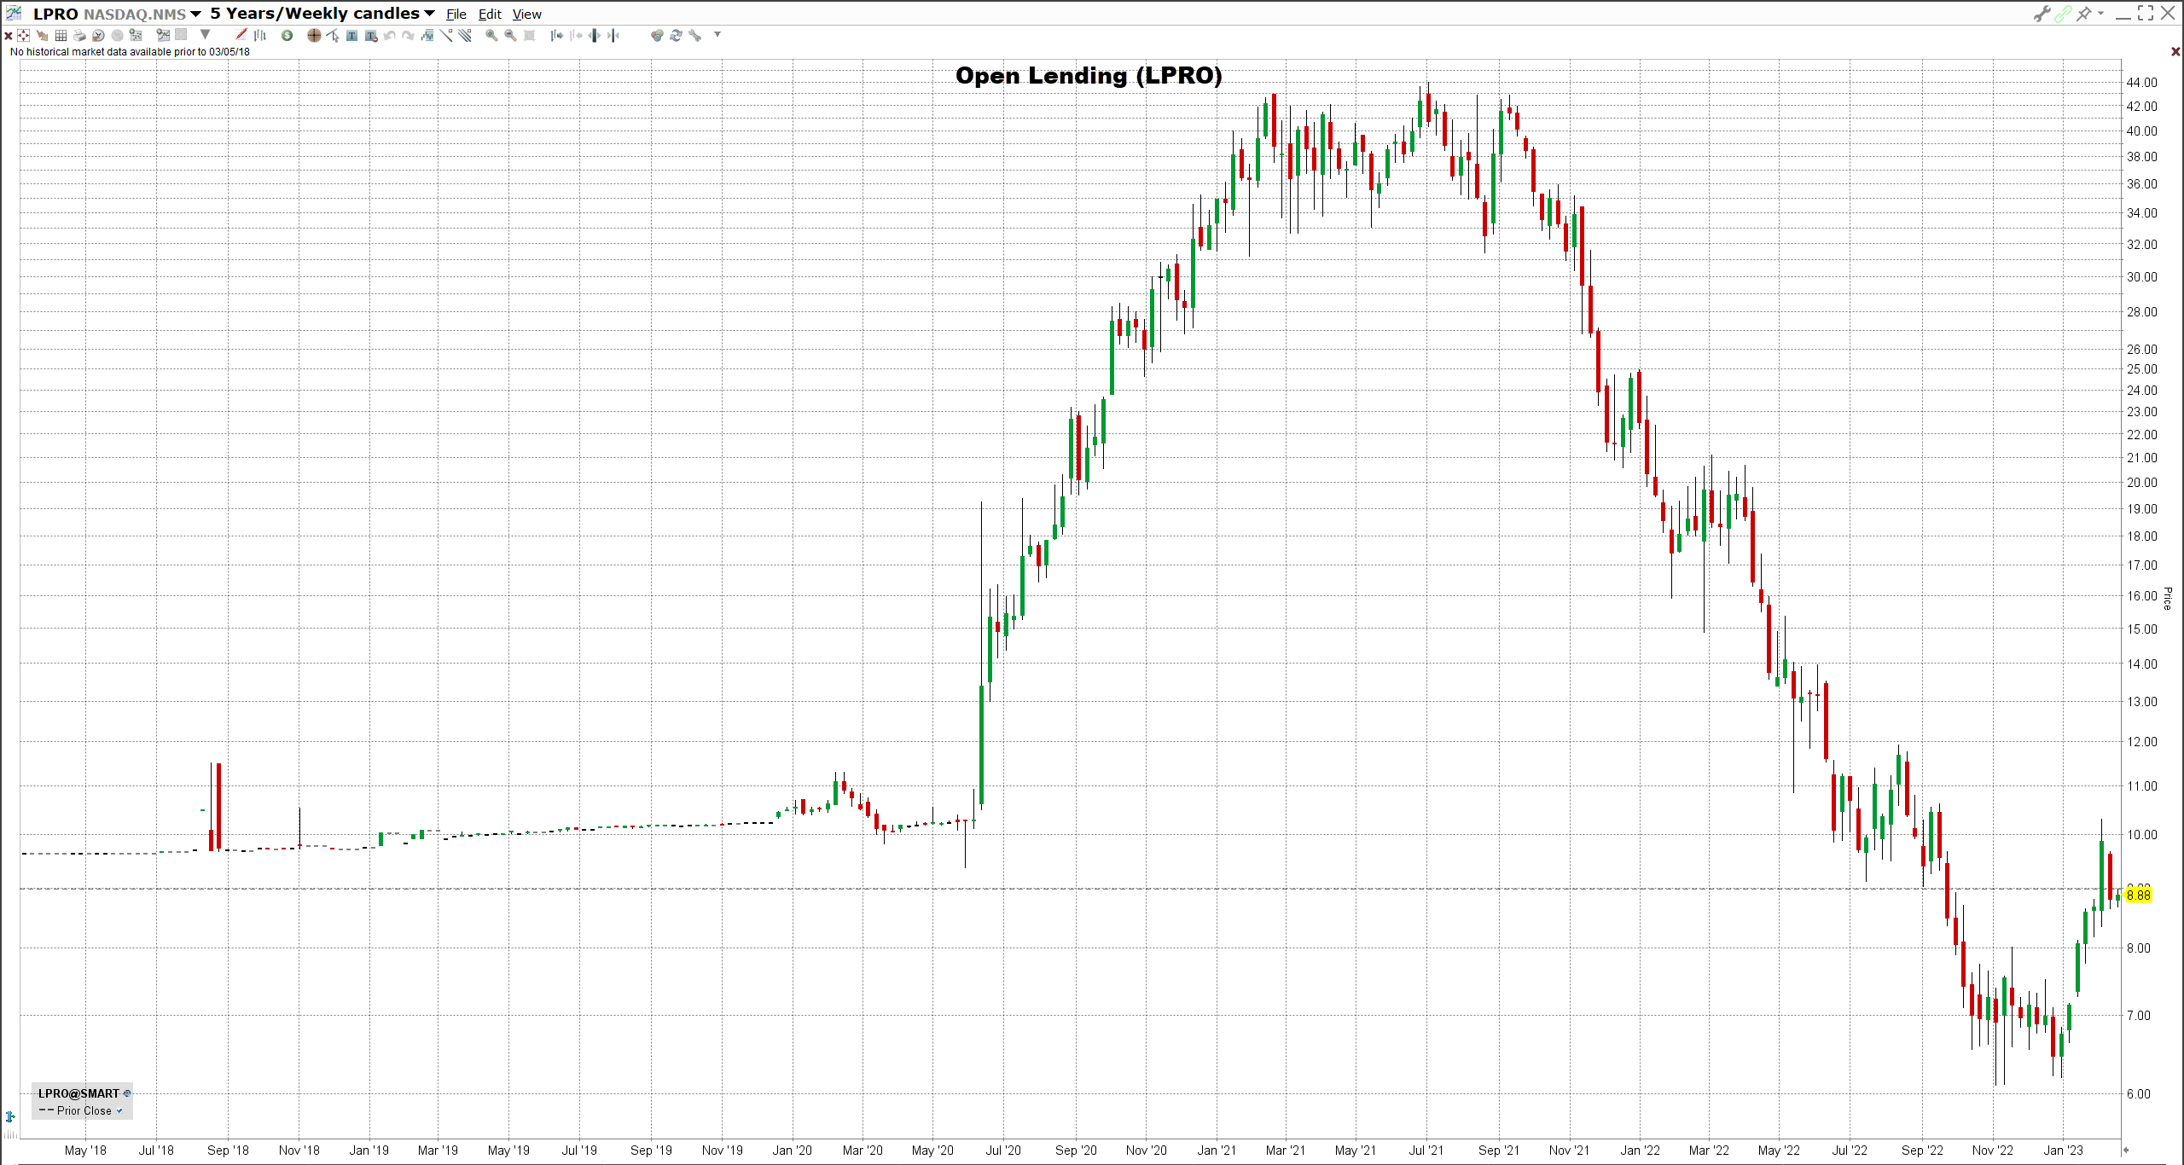Viewport: 2184px width, 1165px height.
Task: Dismiss the no historical data message
Action: pyautogui.click(x=2175, y=52)
